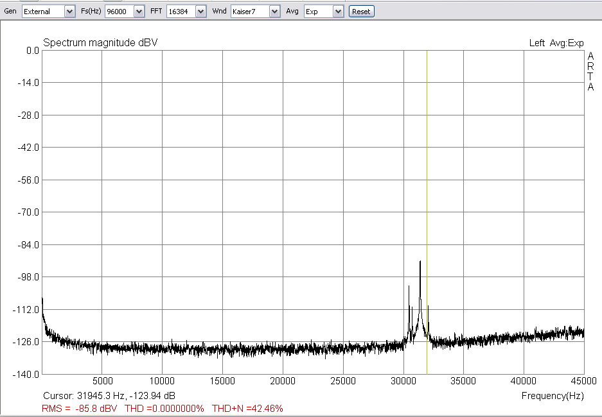Click the 20000 label on the frequency axis
602x417 pixels.
pyautogui.click(x=283, y=381)
